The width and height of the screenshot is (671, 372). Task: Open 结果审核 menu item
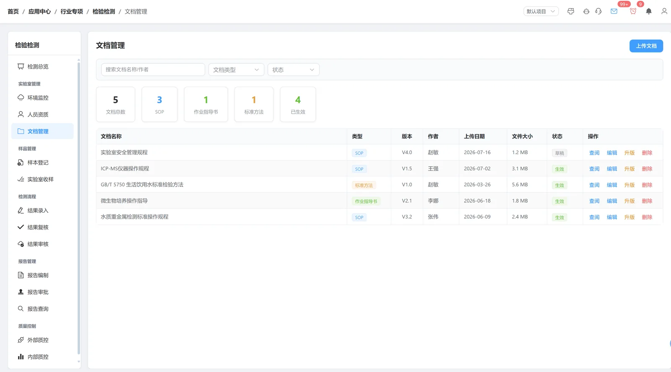click(42, 244)
